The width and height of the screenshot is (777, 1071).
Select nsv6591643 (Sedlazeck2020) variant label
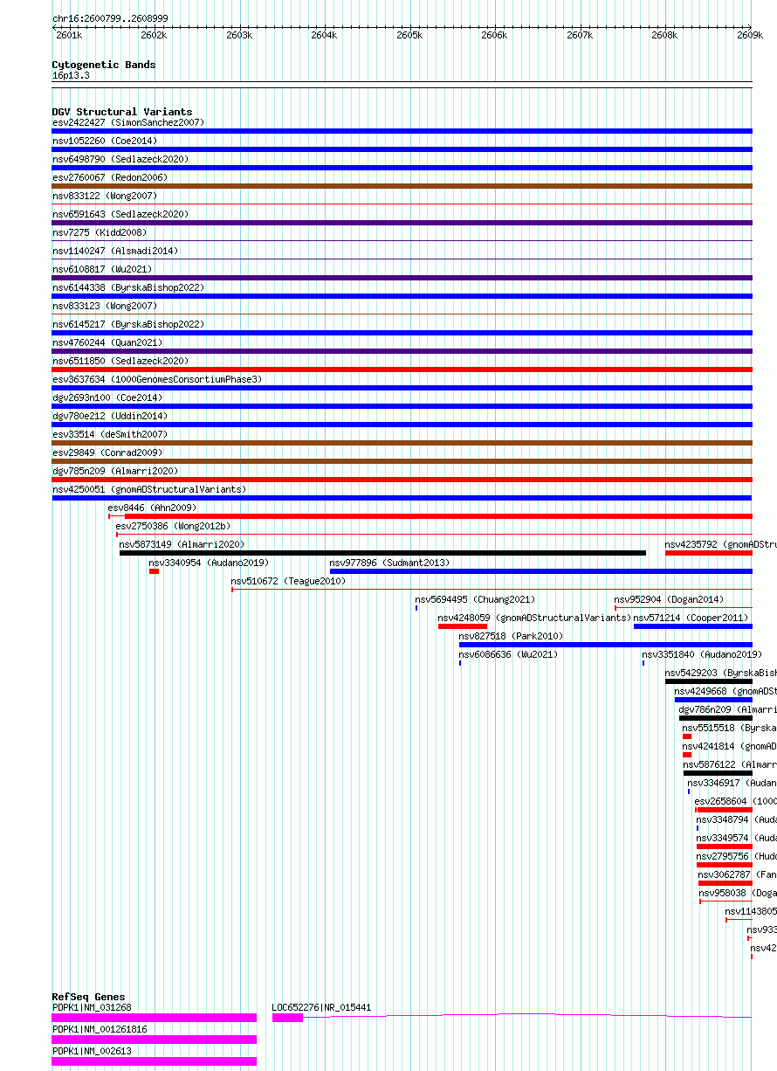tap(120, 214)
